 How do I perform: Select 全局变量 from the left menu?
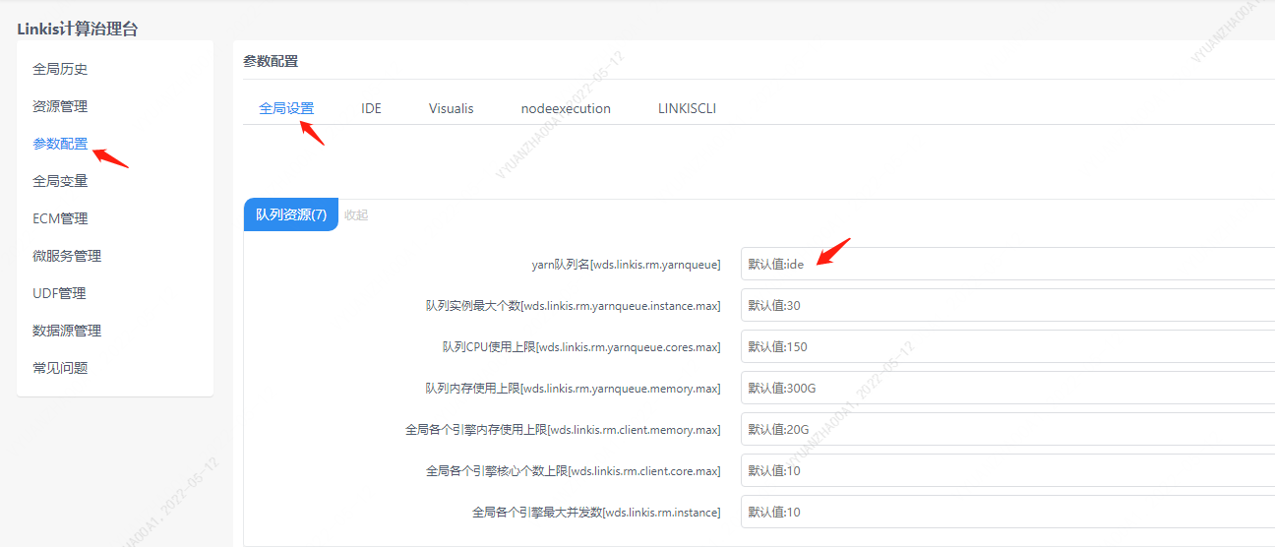click(60, 181)
